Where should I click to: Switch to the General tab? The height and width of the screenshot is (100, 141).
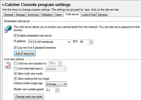coord(8,15)
